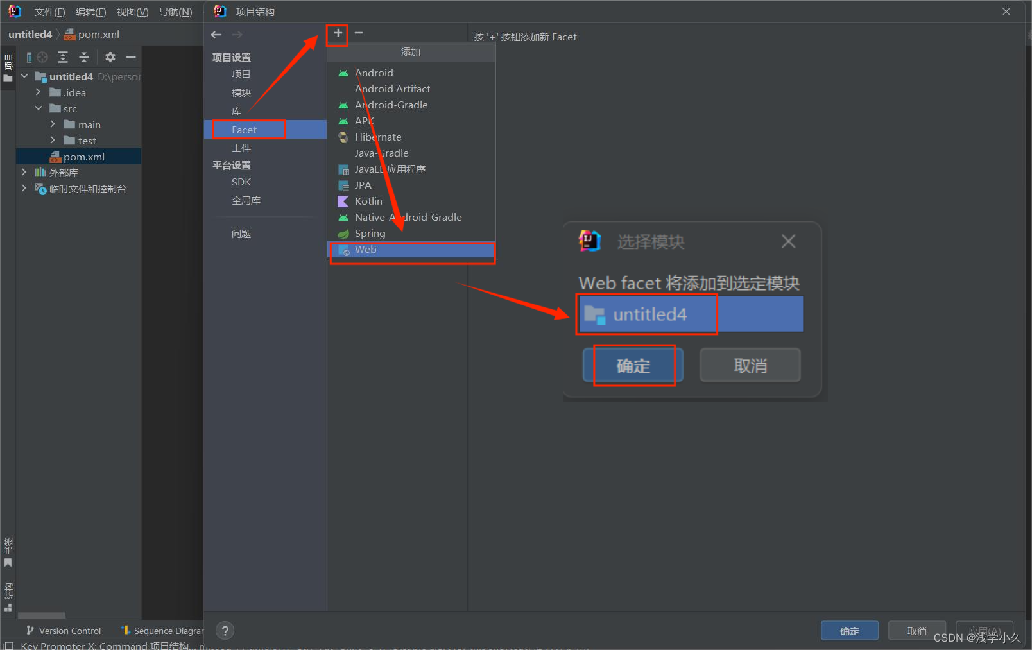The image size is (1032, 650).
Task: Click 确定 at bottom of Project Structure
Action: (850, 631)
